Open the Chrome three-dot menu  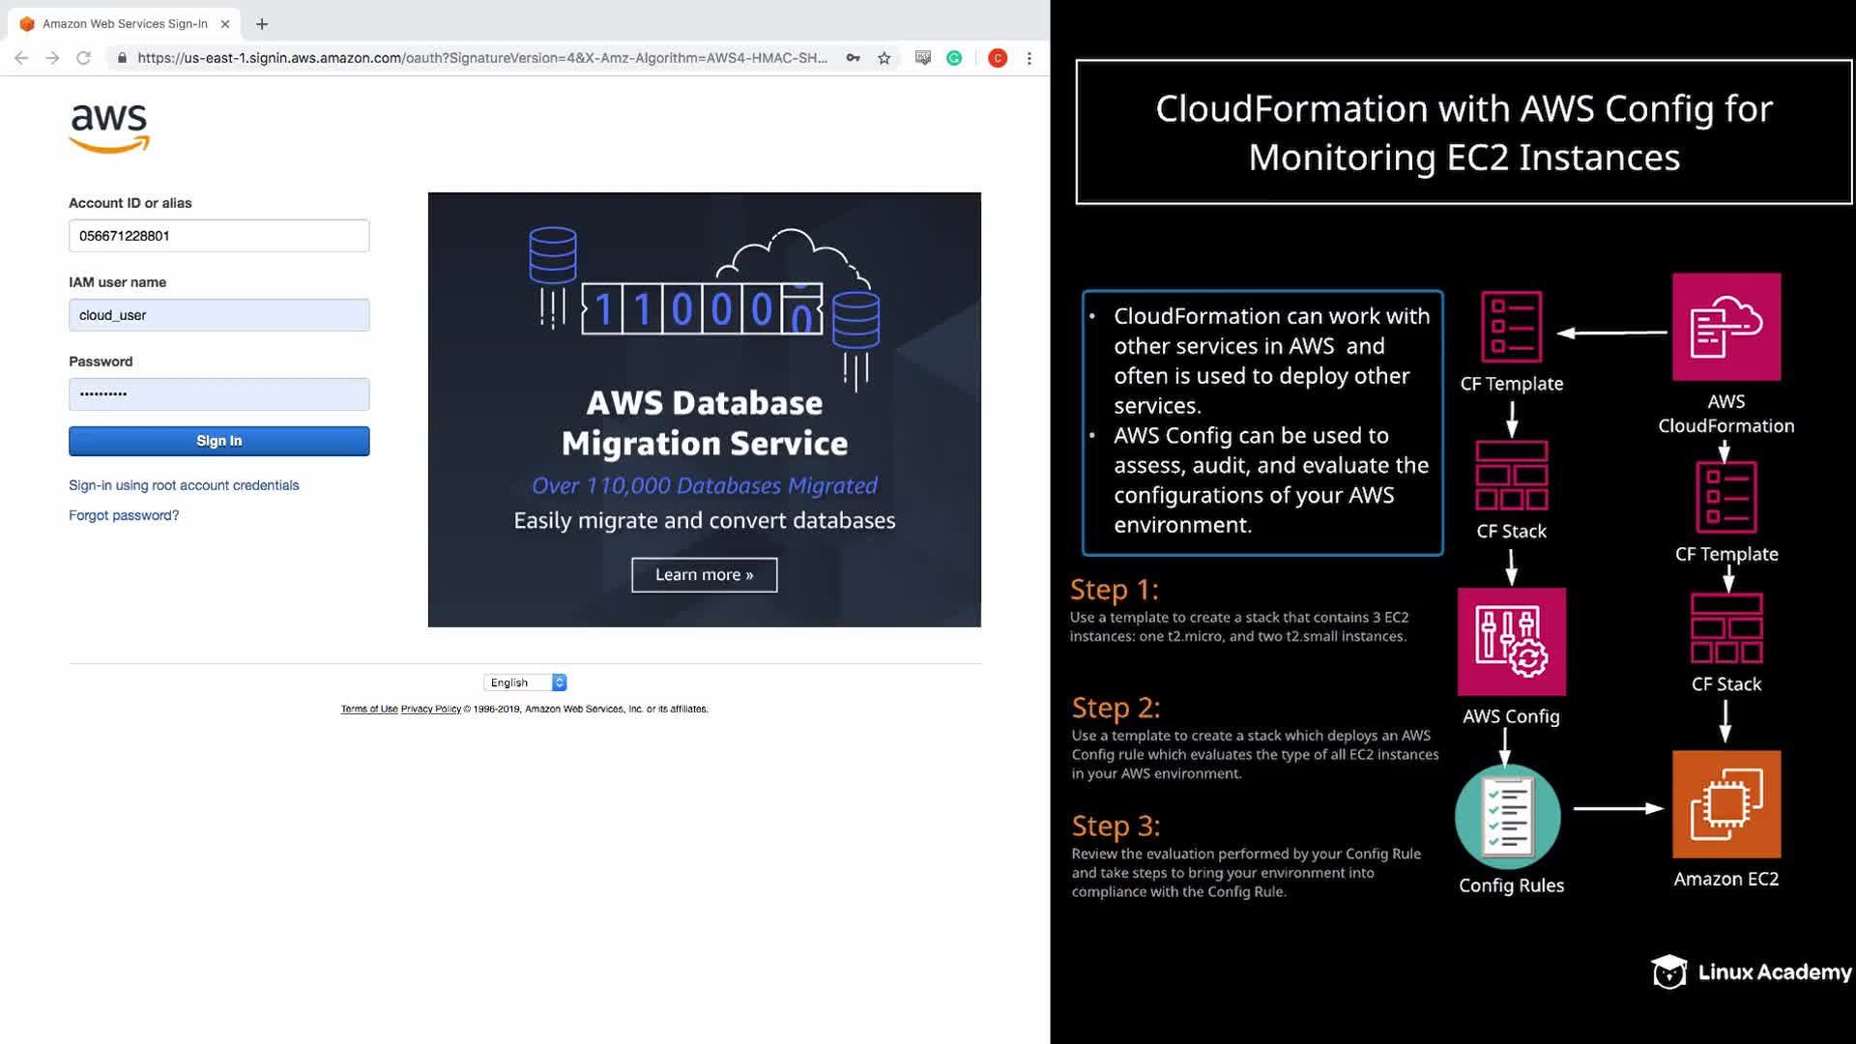coord(1029,58)
